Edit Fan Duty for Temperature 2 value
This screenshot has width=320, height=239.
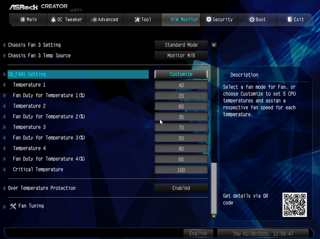click(181, 117)
